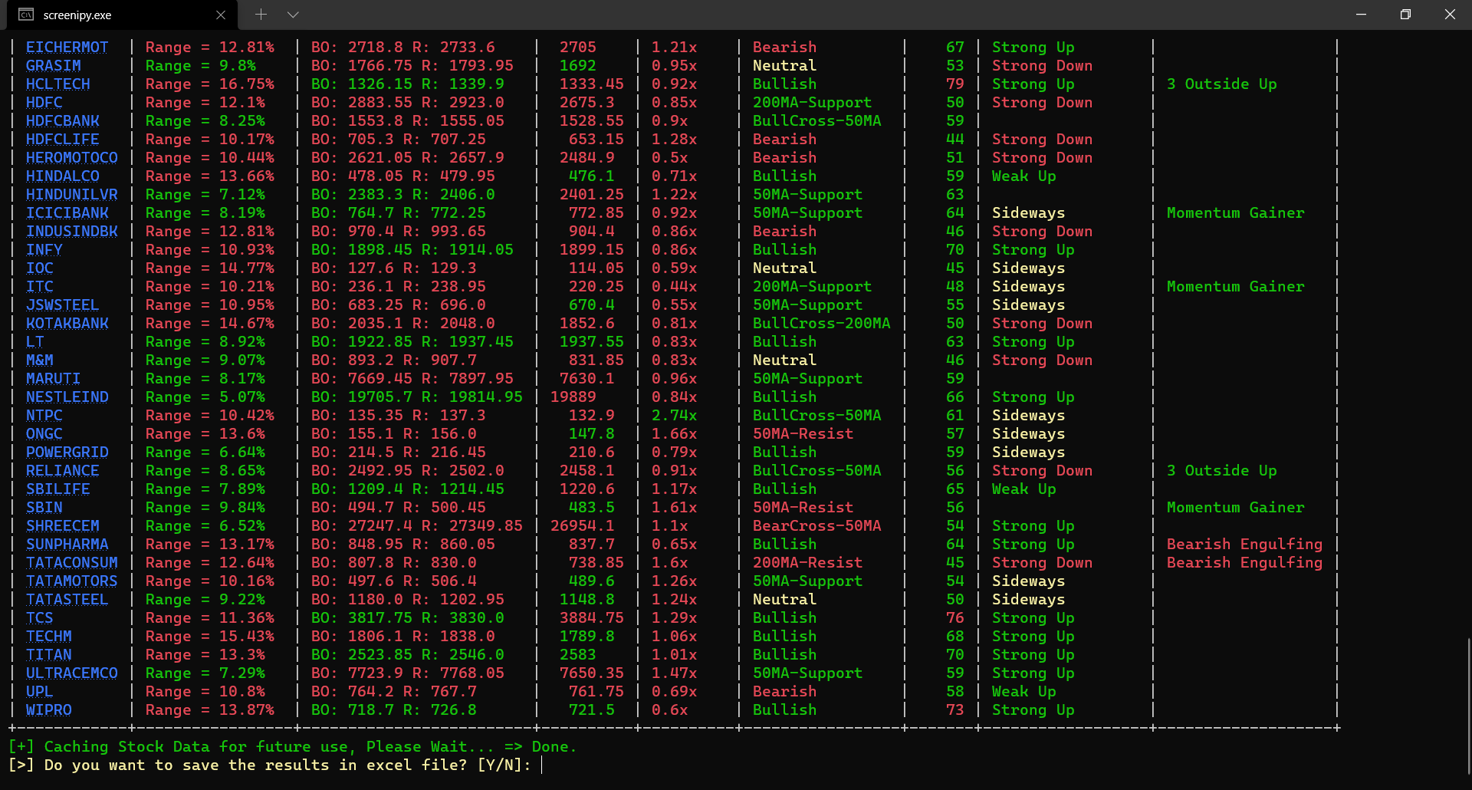Open the WIPRO stock link
The height and width of the screenshot is (790, 1472).
[x=49, y=710]
